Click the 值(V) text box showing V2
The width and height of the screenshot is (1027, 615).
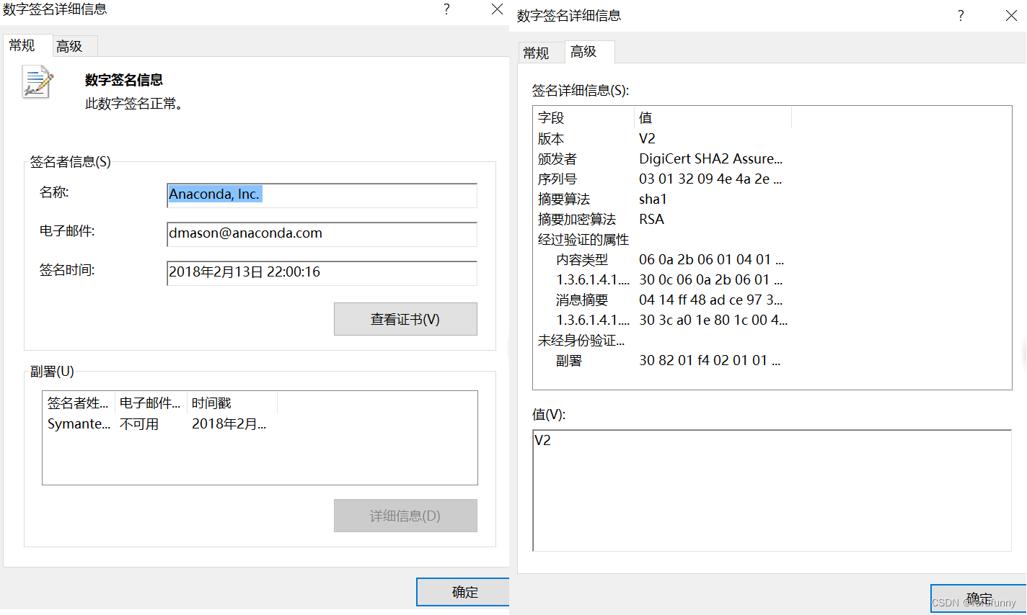[772, 490]
